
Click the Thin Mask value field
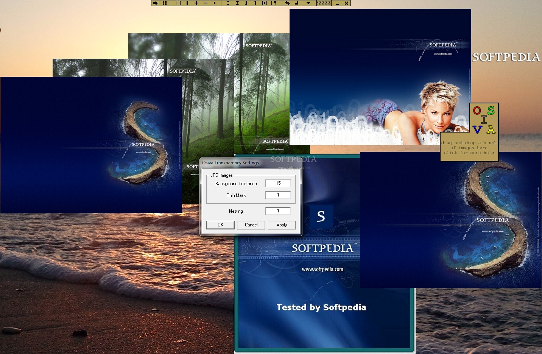coord(278,195)
